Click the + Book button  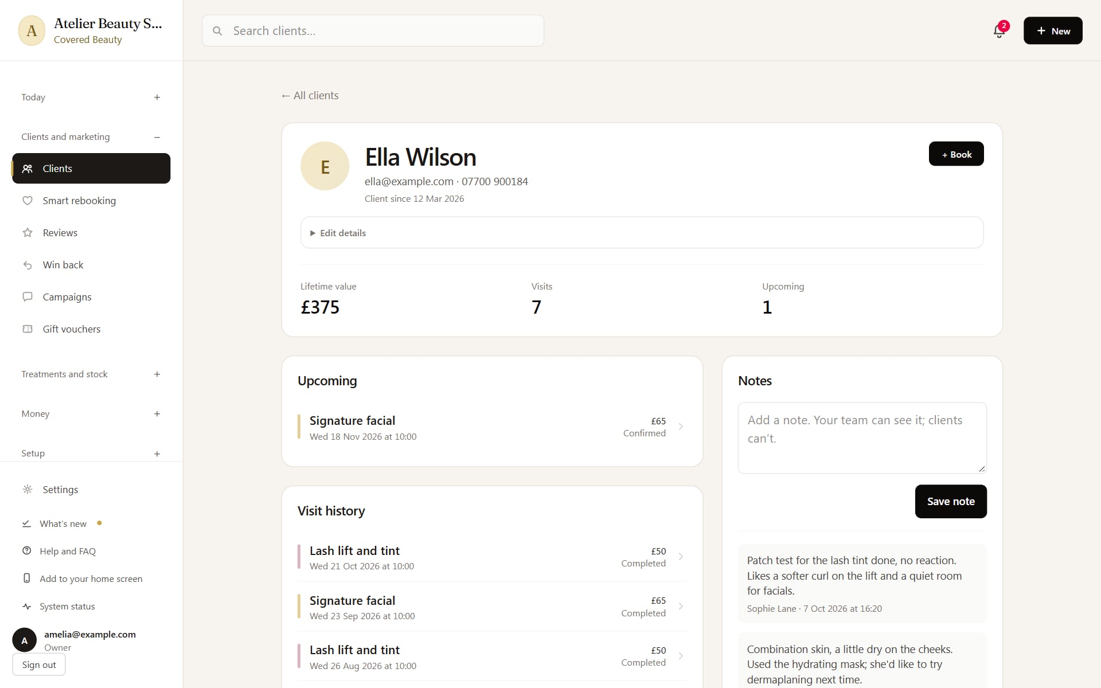(956, 154)
